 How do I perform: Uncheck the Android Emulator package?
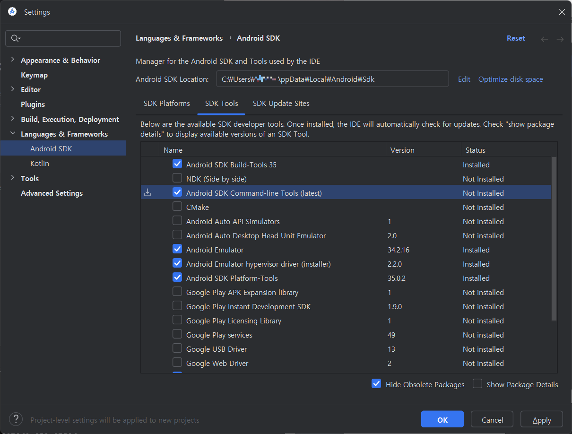point(177,249)
